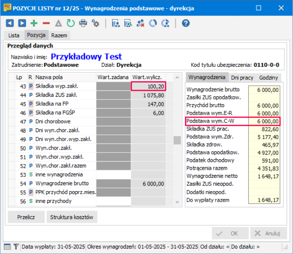Click Od działu « in status bar
The image size is (293, 254).
pyautogui.click(x=215, y=247)
